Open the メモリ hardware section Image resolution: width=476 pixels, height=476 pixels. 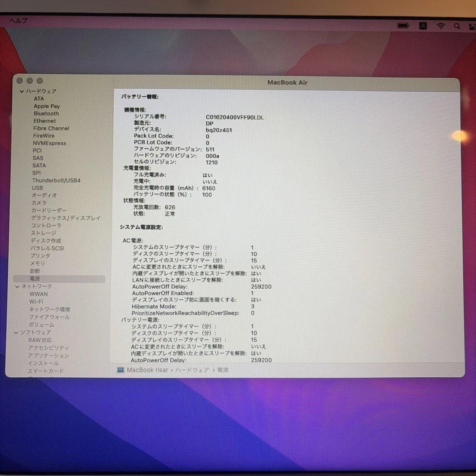coord(38,263)
